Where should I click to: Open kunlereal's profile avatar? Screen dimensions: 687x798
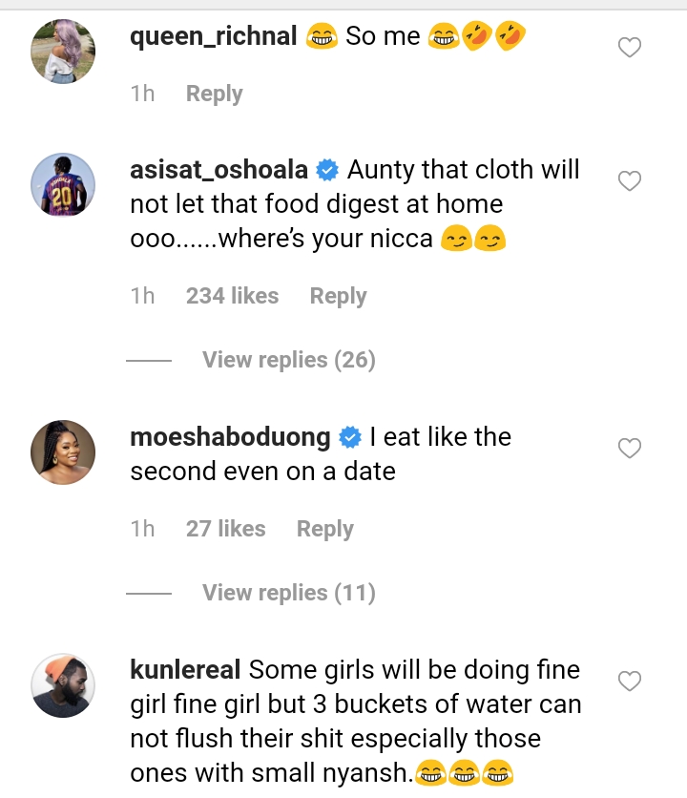pyautogui.click(x=63, y=685)
